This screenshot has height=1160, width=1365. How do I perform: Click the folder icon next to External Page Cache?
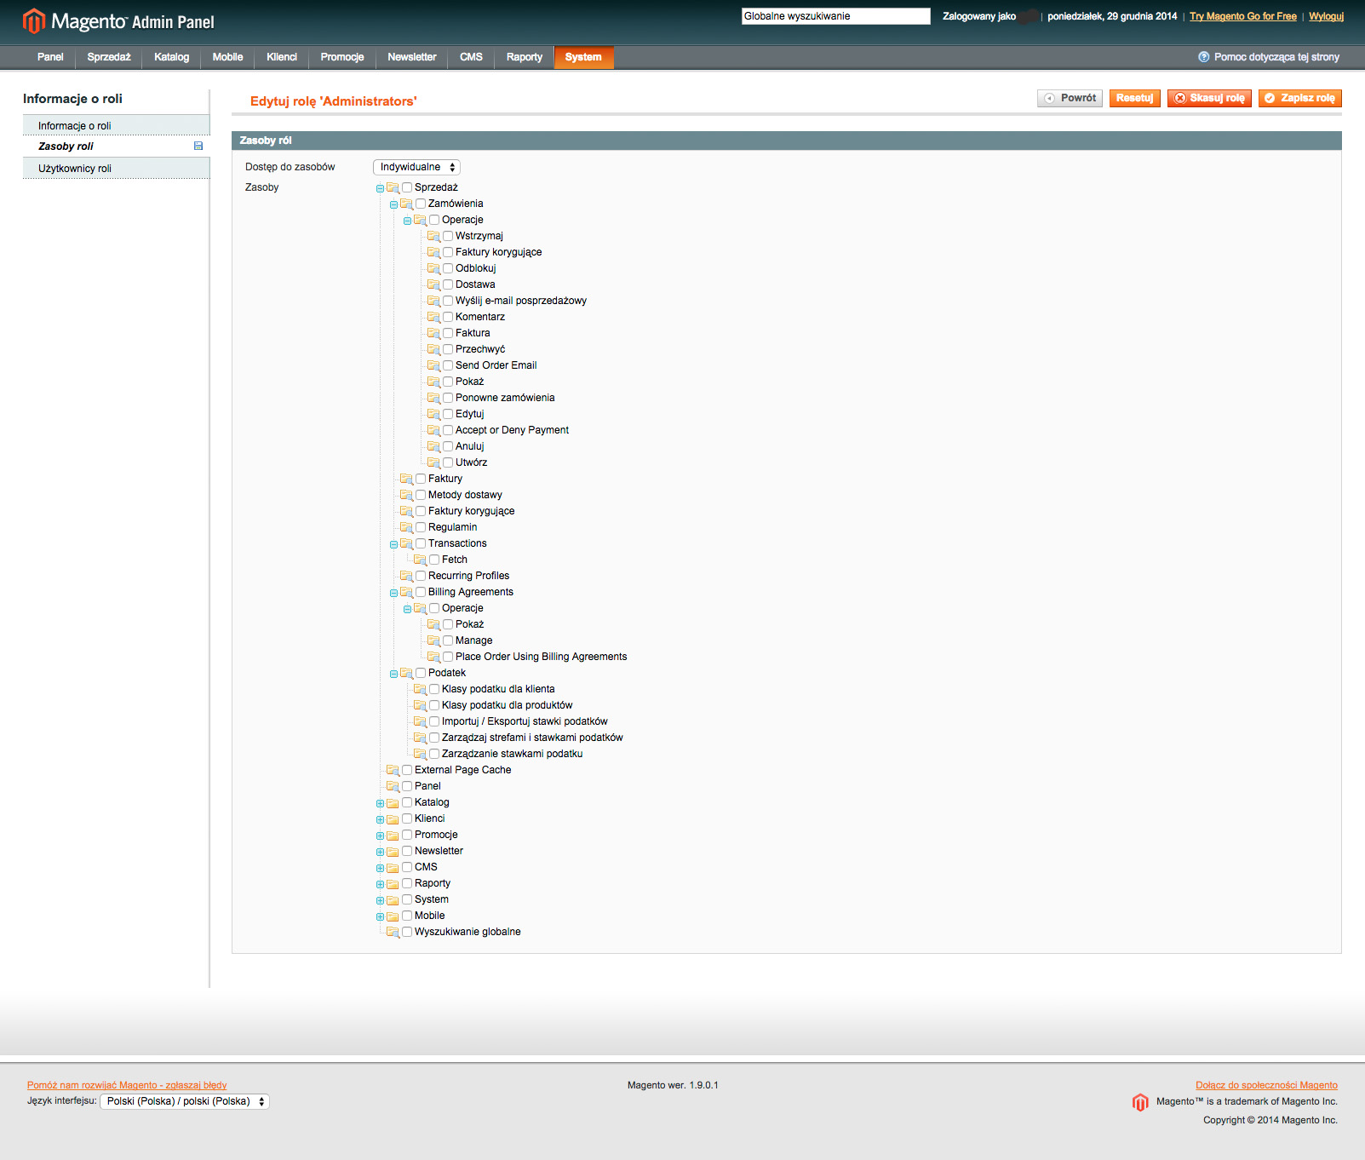tap(393, 770)
